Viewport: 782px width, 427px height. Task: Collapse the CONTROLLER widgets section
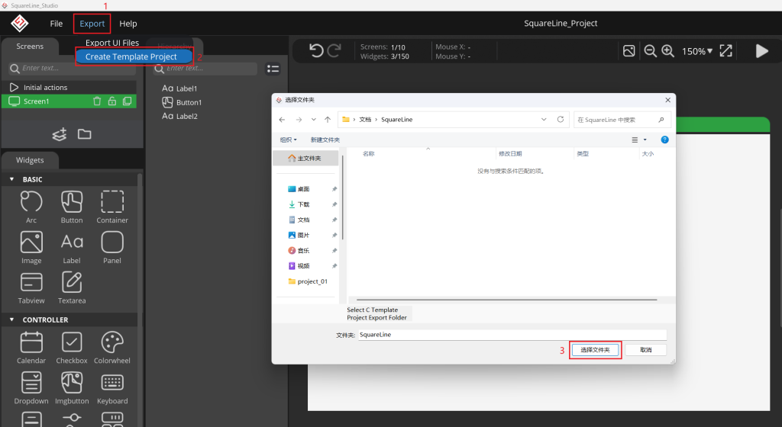click(11, 319)
